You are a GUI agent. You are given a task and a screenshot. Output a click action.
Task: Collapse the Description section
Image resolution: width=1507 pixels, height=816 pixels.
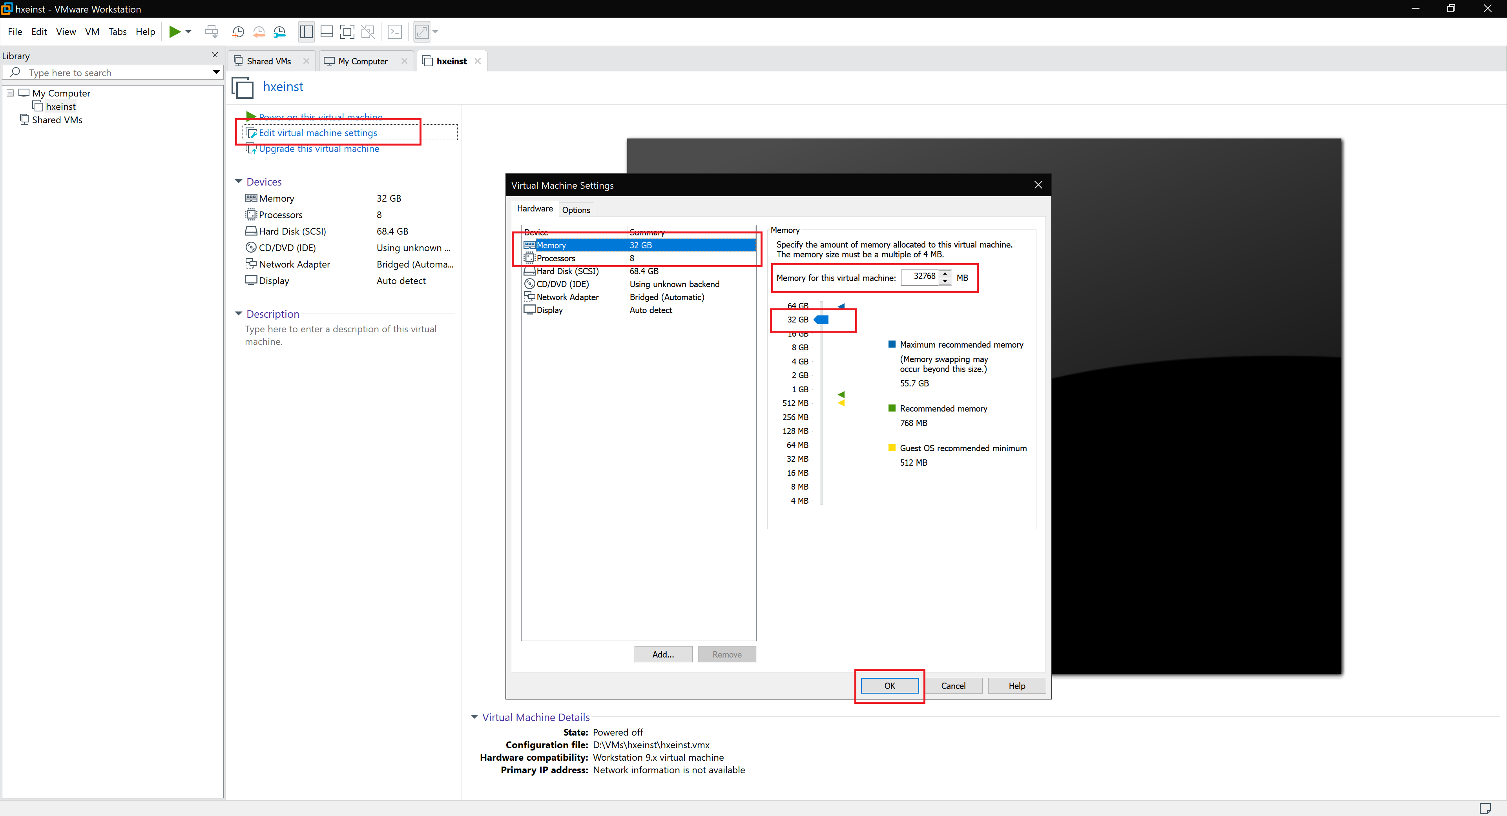pos(239,313)
